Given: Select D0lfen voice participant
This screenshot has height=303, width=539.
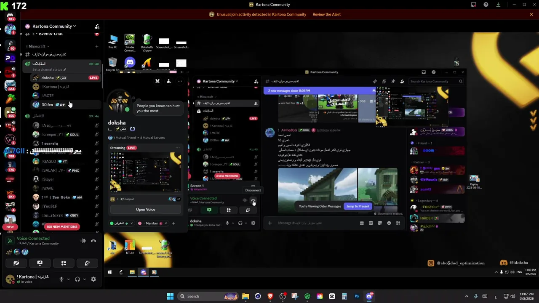Looking at the screenshot, I should 66,104.
